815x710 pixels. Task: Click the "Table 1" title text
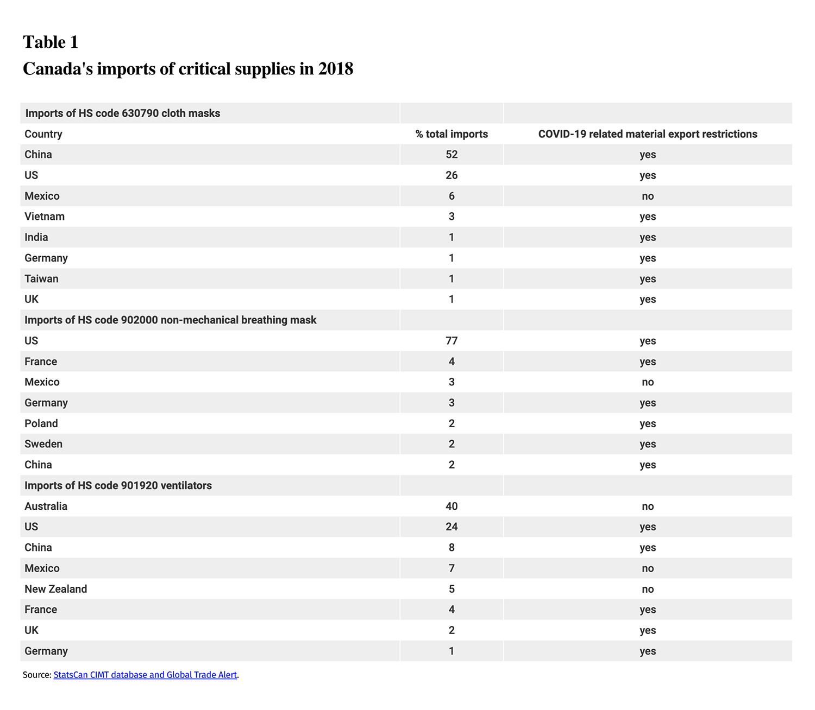(x=51, y=42)
